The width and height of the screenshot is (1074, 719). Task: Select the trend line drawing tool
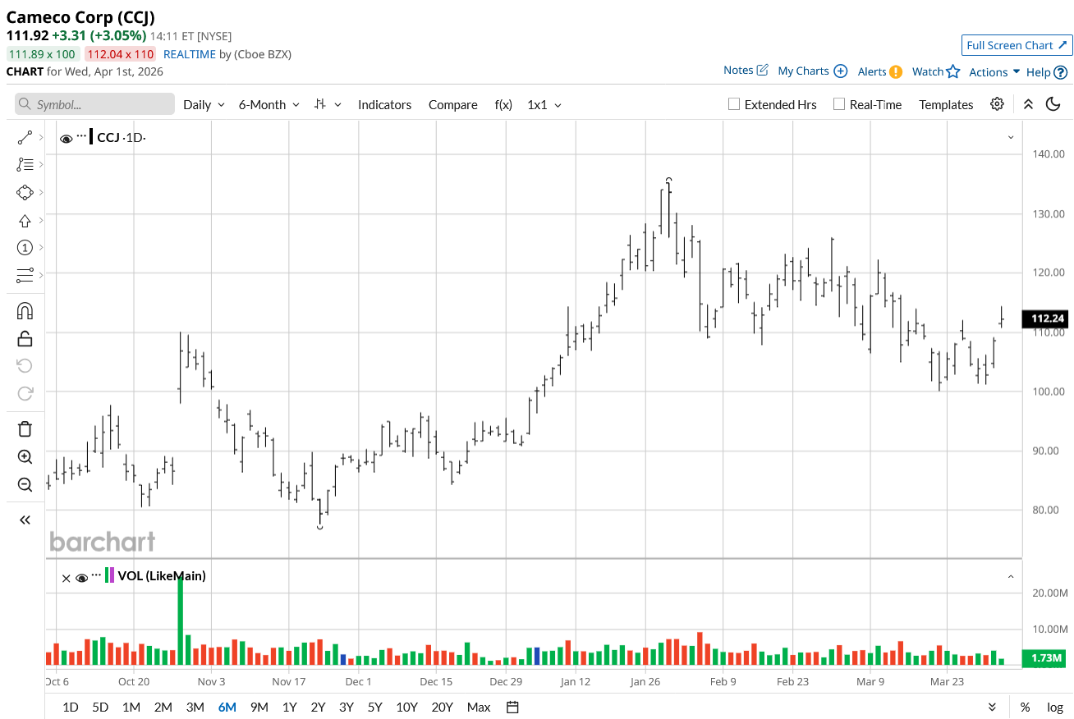click(x=25, y=138)
